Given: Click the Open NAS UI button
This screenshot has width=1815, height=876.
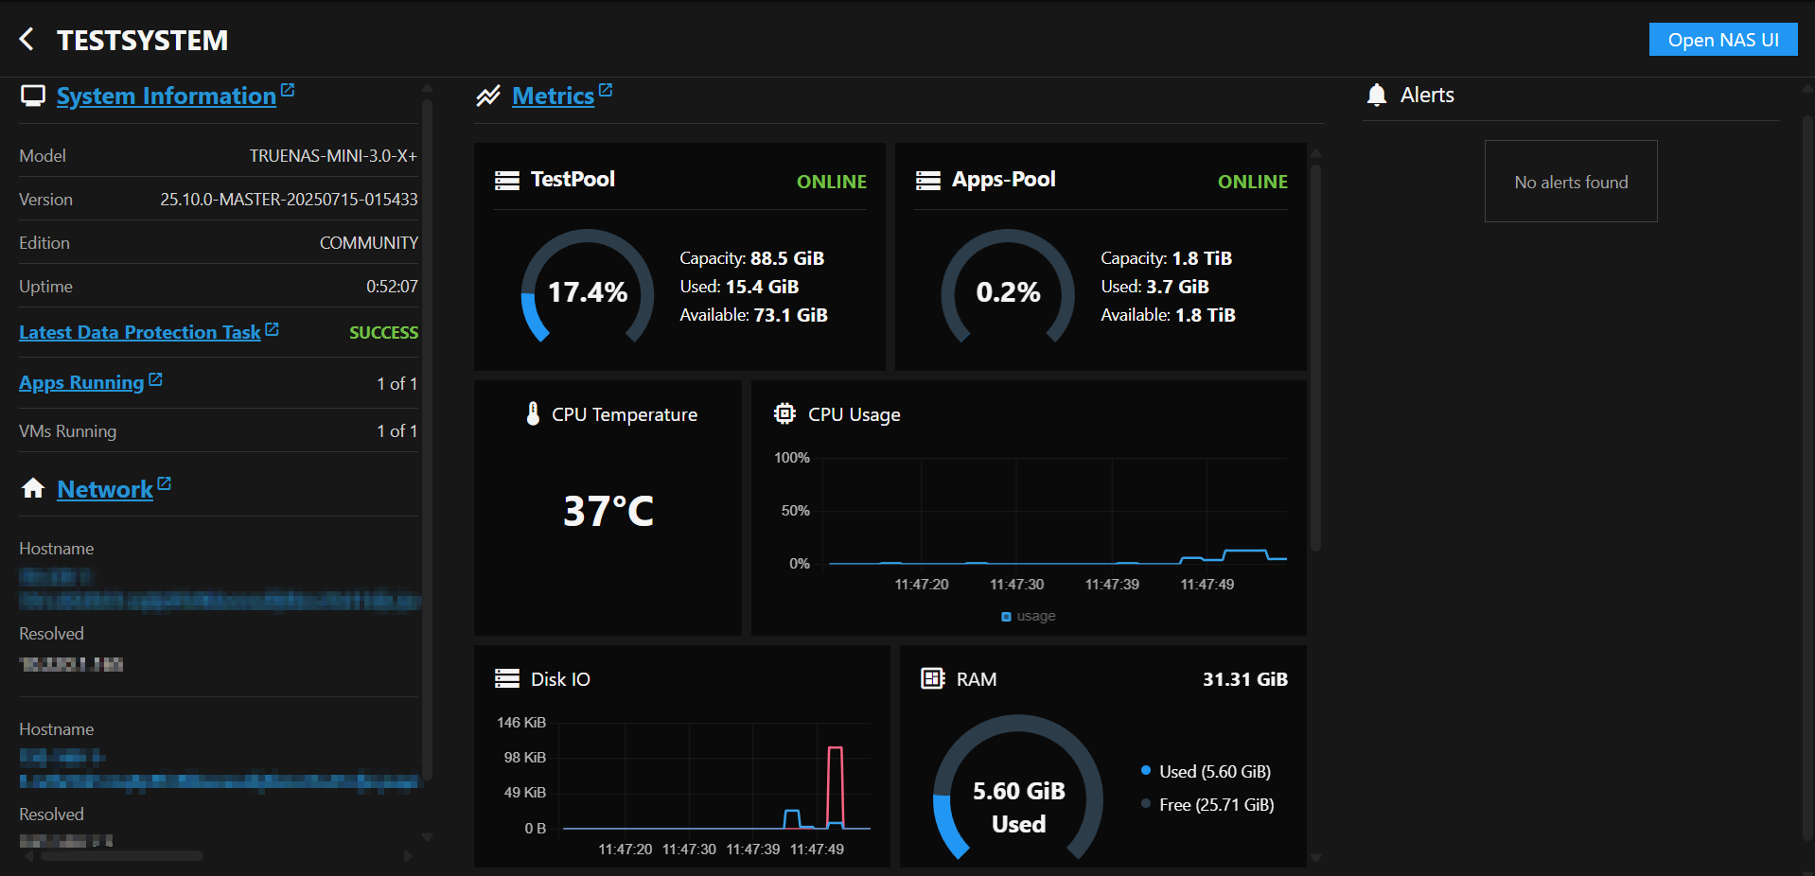Looking at the screenshot, I should pyautogui.click(x=1722, y=39).
